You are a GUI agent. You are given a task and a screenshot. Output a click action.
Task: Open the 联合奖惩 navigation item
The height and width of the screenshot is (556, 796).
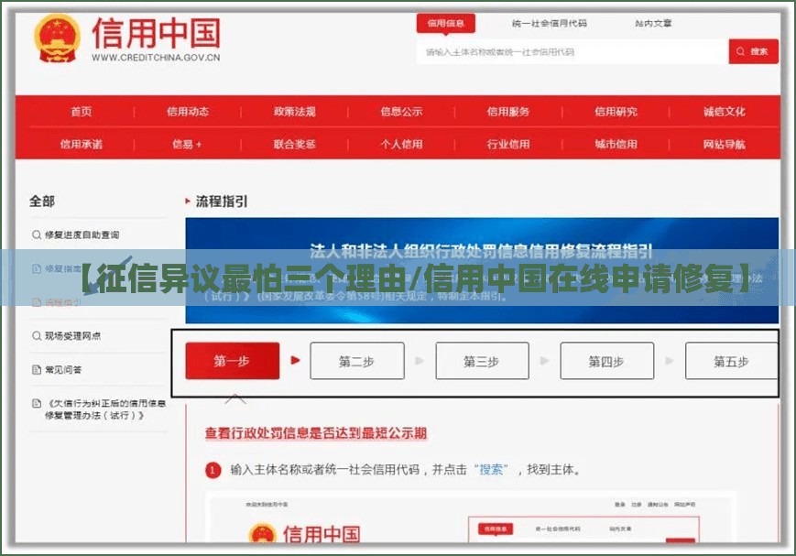pyautogui.click(x=294, y=144)
